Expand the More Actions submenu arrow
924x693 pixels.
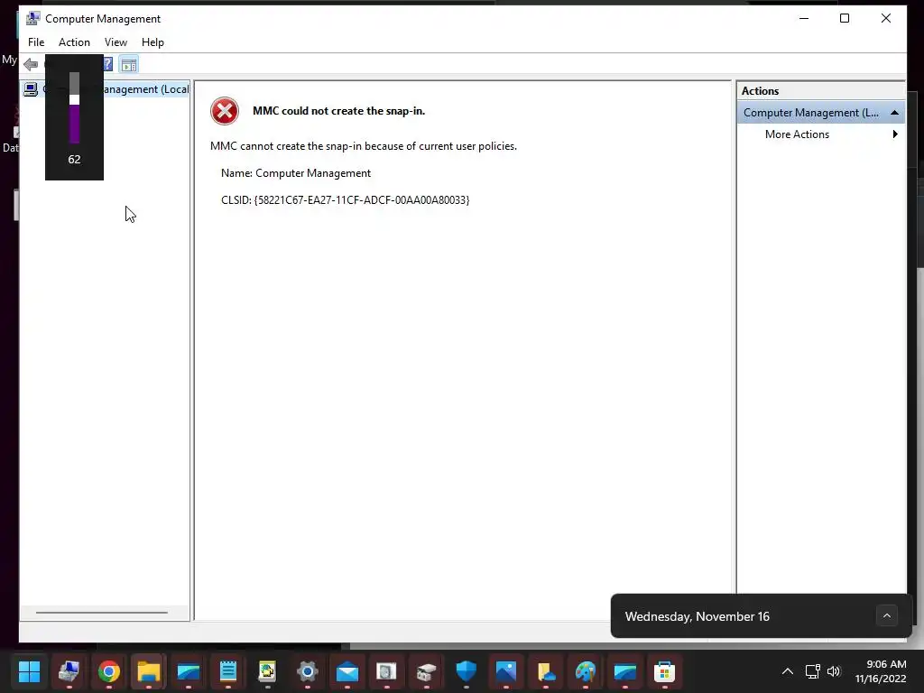tap(895, 134)
